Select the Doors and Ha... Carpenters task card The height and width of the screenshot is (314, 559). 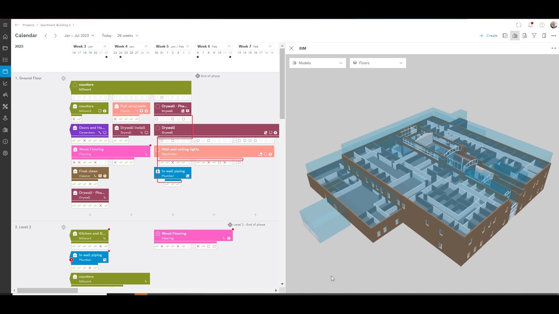tap(89, 130)
